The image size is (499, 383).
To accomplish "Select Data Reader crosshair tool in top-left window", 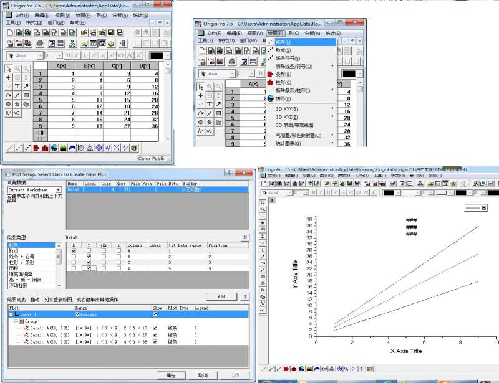I will (x=9, y=77).
